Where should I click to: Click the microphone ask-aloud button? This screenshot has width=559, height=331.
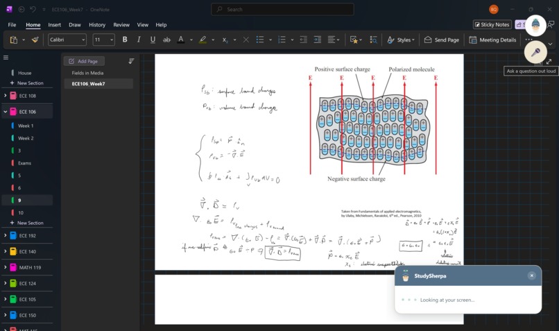point(535,52)
